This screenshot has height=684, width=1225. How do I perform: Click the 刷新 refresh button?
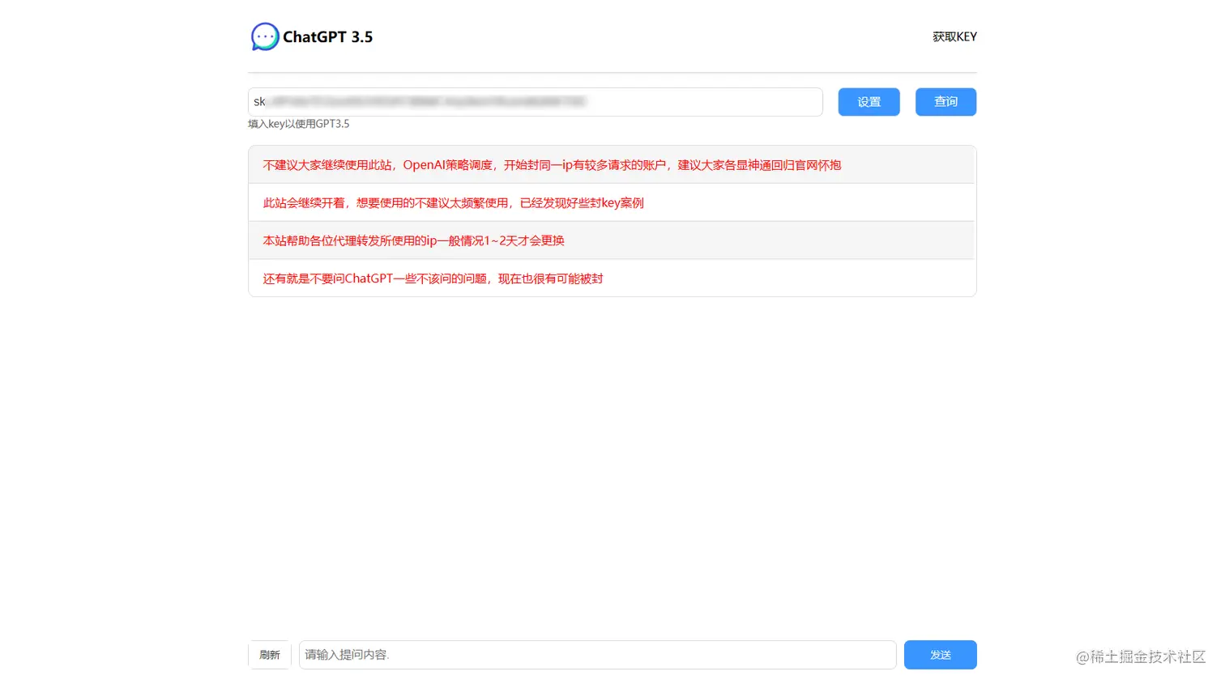tap(270, 655)
